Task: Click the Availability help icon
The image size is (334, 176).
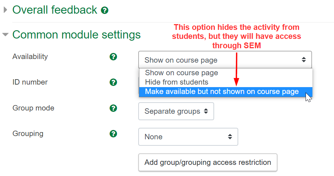Action: (113, 57)
